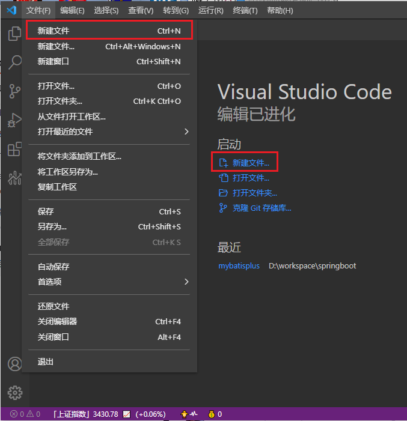
Task: Open the 转到(G) menu
Action: point(176,10)
